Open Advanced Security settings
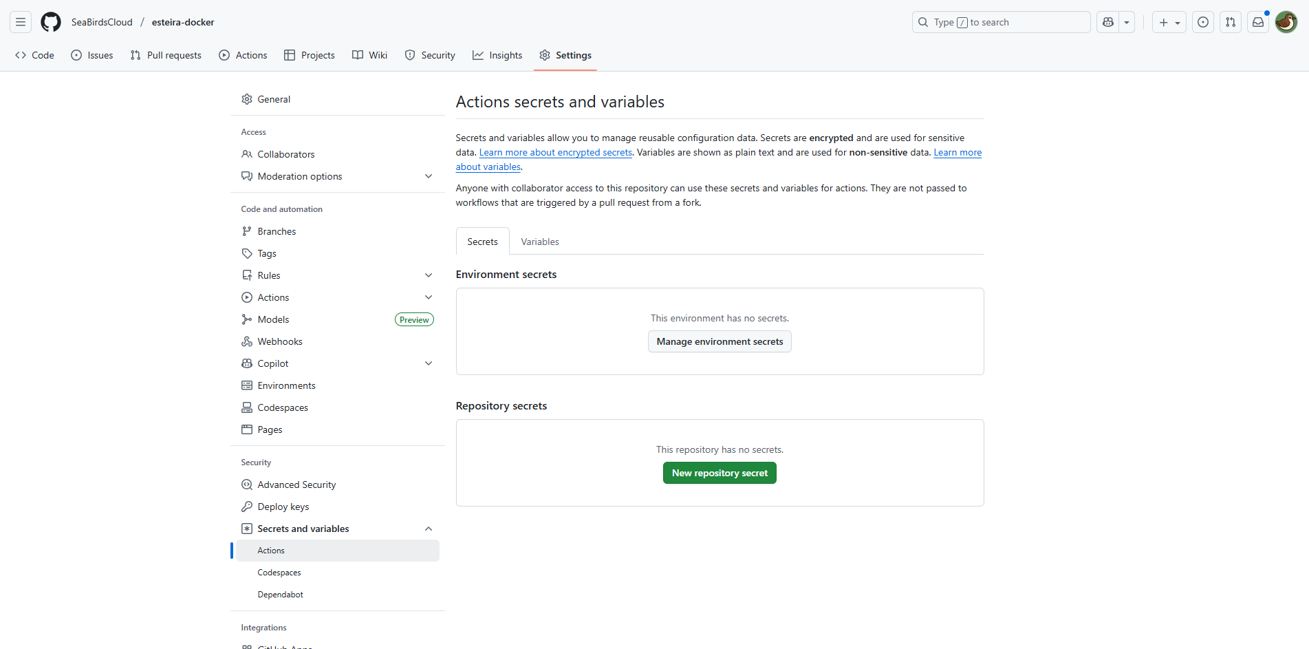 tap(337, 485)
